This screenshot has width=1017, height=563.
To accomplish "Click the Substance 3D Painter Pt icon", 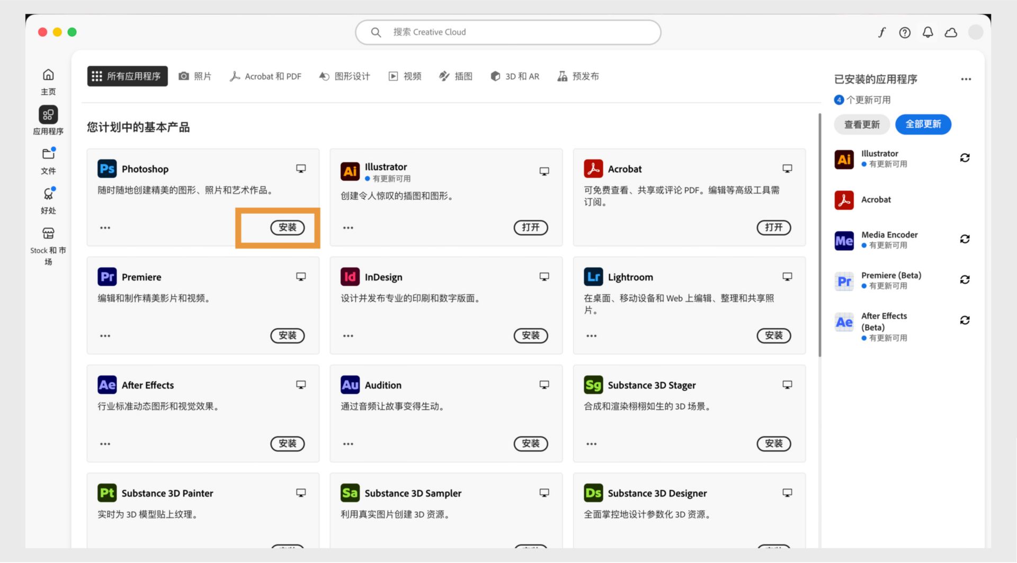I will (107, 493).
